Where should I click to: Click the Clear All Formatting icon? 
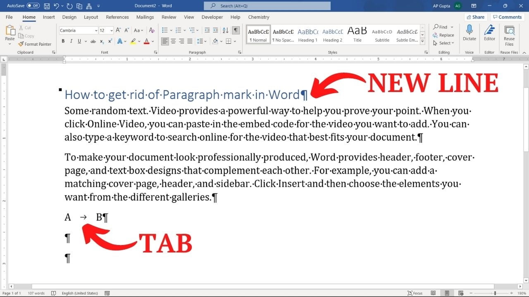(152, 30)
